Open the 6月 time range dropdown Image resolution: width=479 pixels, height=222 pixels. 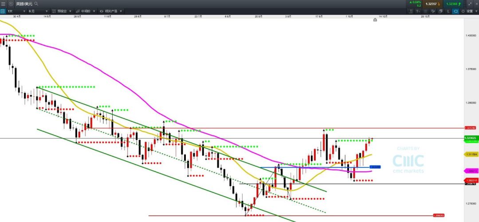38,11
